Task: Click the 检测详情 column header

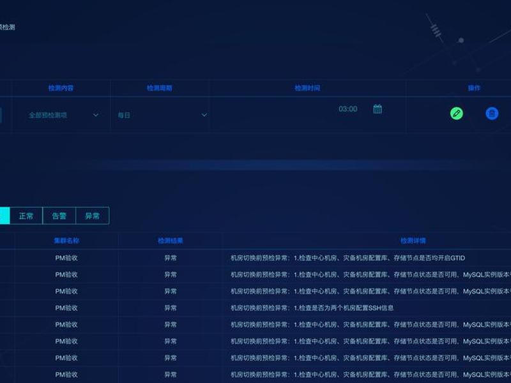Action: coord(413,241)
